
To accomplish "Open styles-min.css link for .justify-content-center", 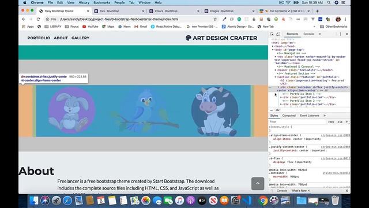I will click(336, 147).
